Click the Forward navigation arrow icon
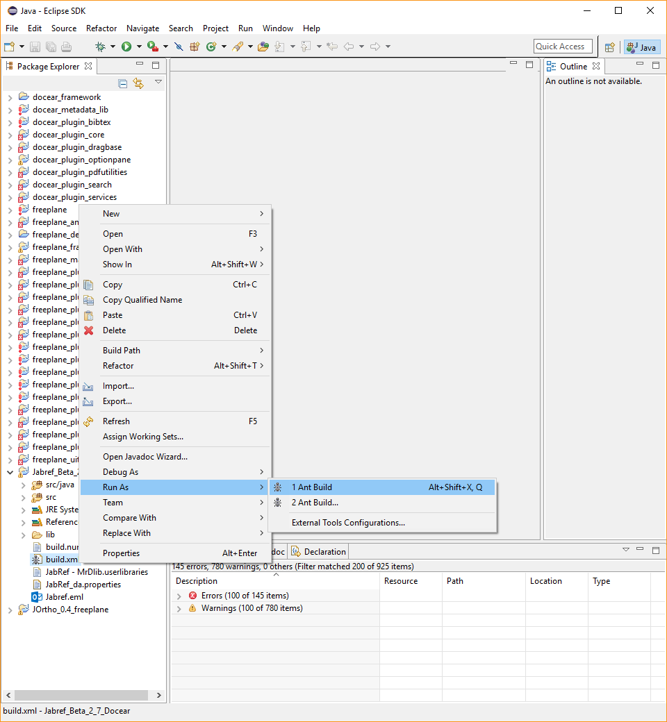This screenshot has height=722, width=667. click(375, 47)
